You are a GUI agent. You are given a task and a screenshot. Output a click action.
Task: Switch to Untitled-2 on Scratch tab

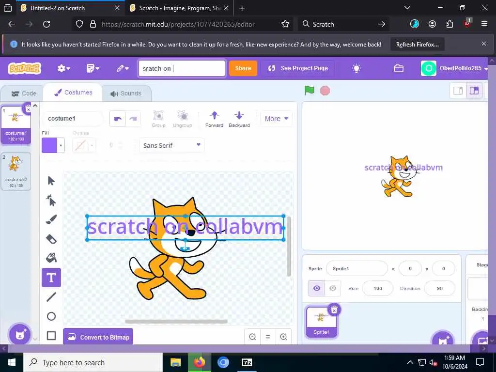click(57, 8)
